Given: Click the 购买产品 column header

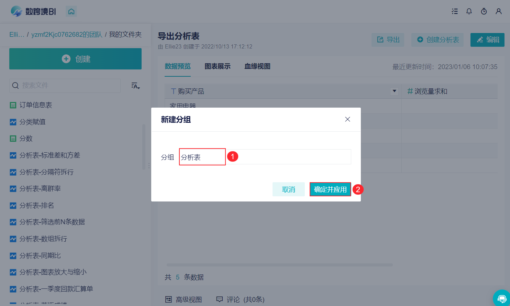Looking at the screenshot, I should 283,91.
